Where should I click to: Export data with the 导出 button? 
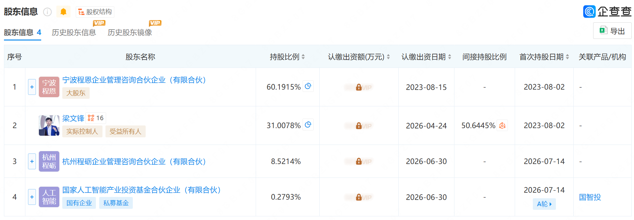tap(612, 31)
